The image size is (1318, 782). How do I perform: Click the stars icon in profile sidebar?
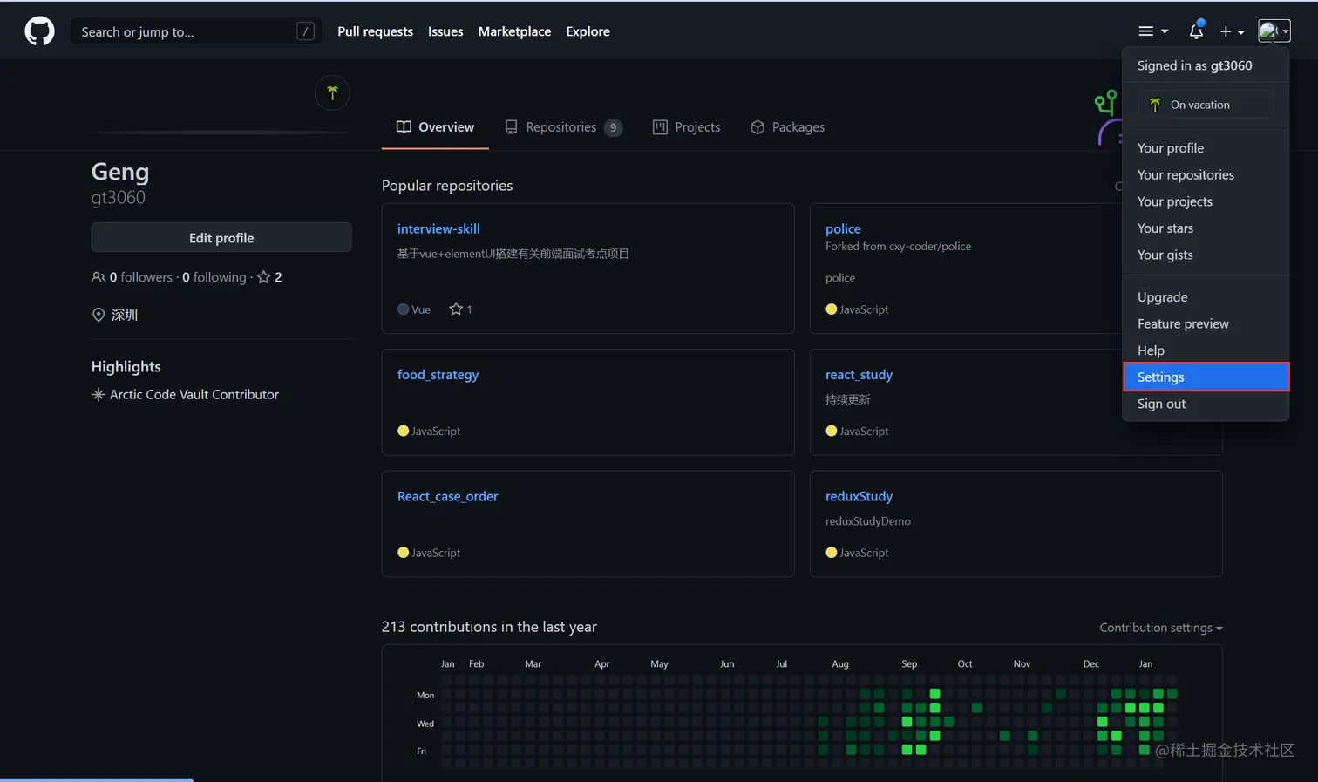point(263,277)
